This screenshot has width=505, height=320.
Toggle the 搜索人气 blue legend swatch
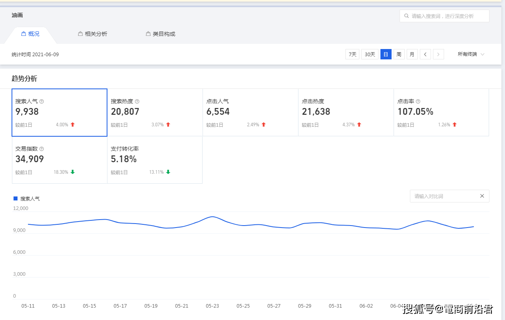tap(16, 198)
